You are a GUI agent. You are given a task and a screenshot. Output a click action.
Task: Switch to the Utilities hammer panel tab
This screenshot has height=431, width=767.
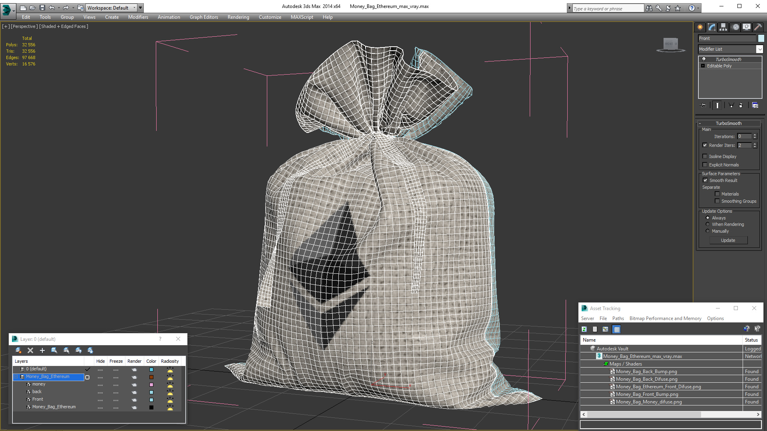coord(758,27)
